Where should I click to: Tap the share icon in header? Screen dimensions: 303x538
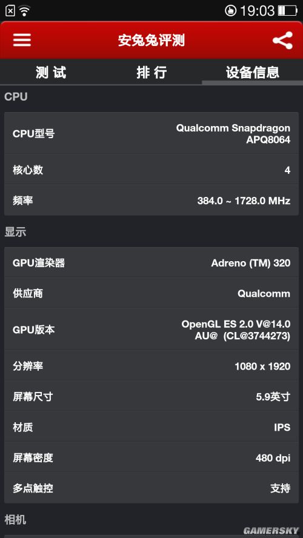(282, 40)
